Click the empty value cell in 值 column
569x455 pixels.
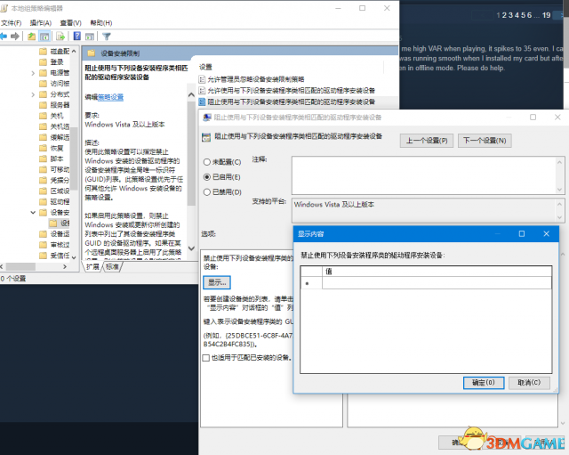[437, 283]
